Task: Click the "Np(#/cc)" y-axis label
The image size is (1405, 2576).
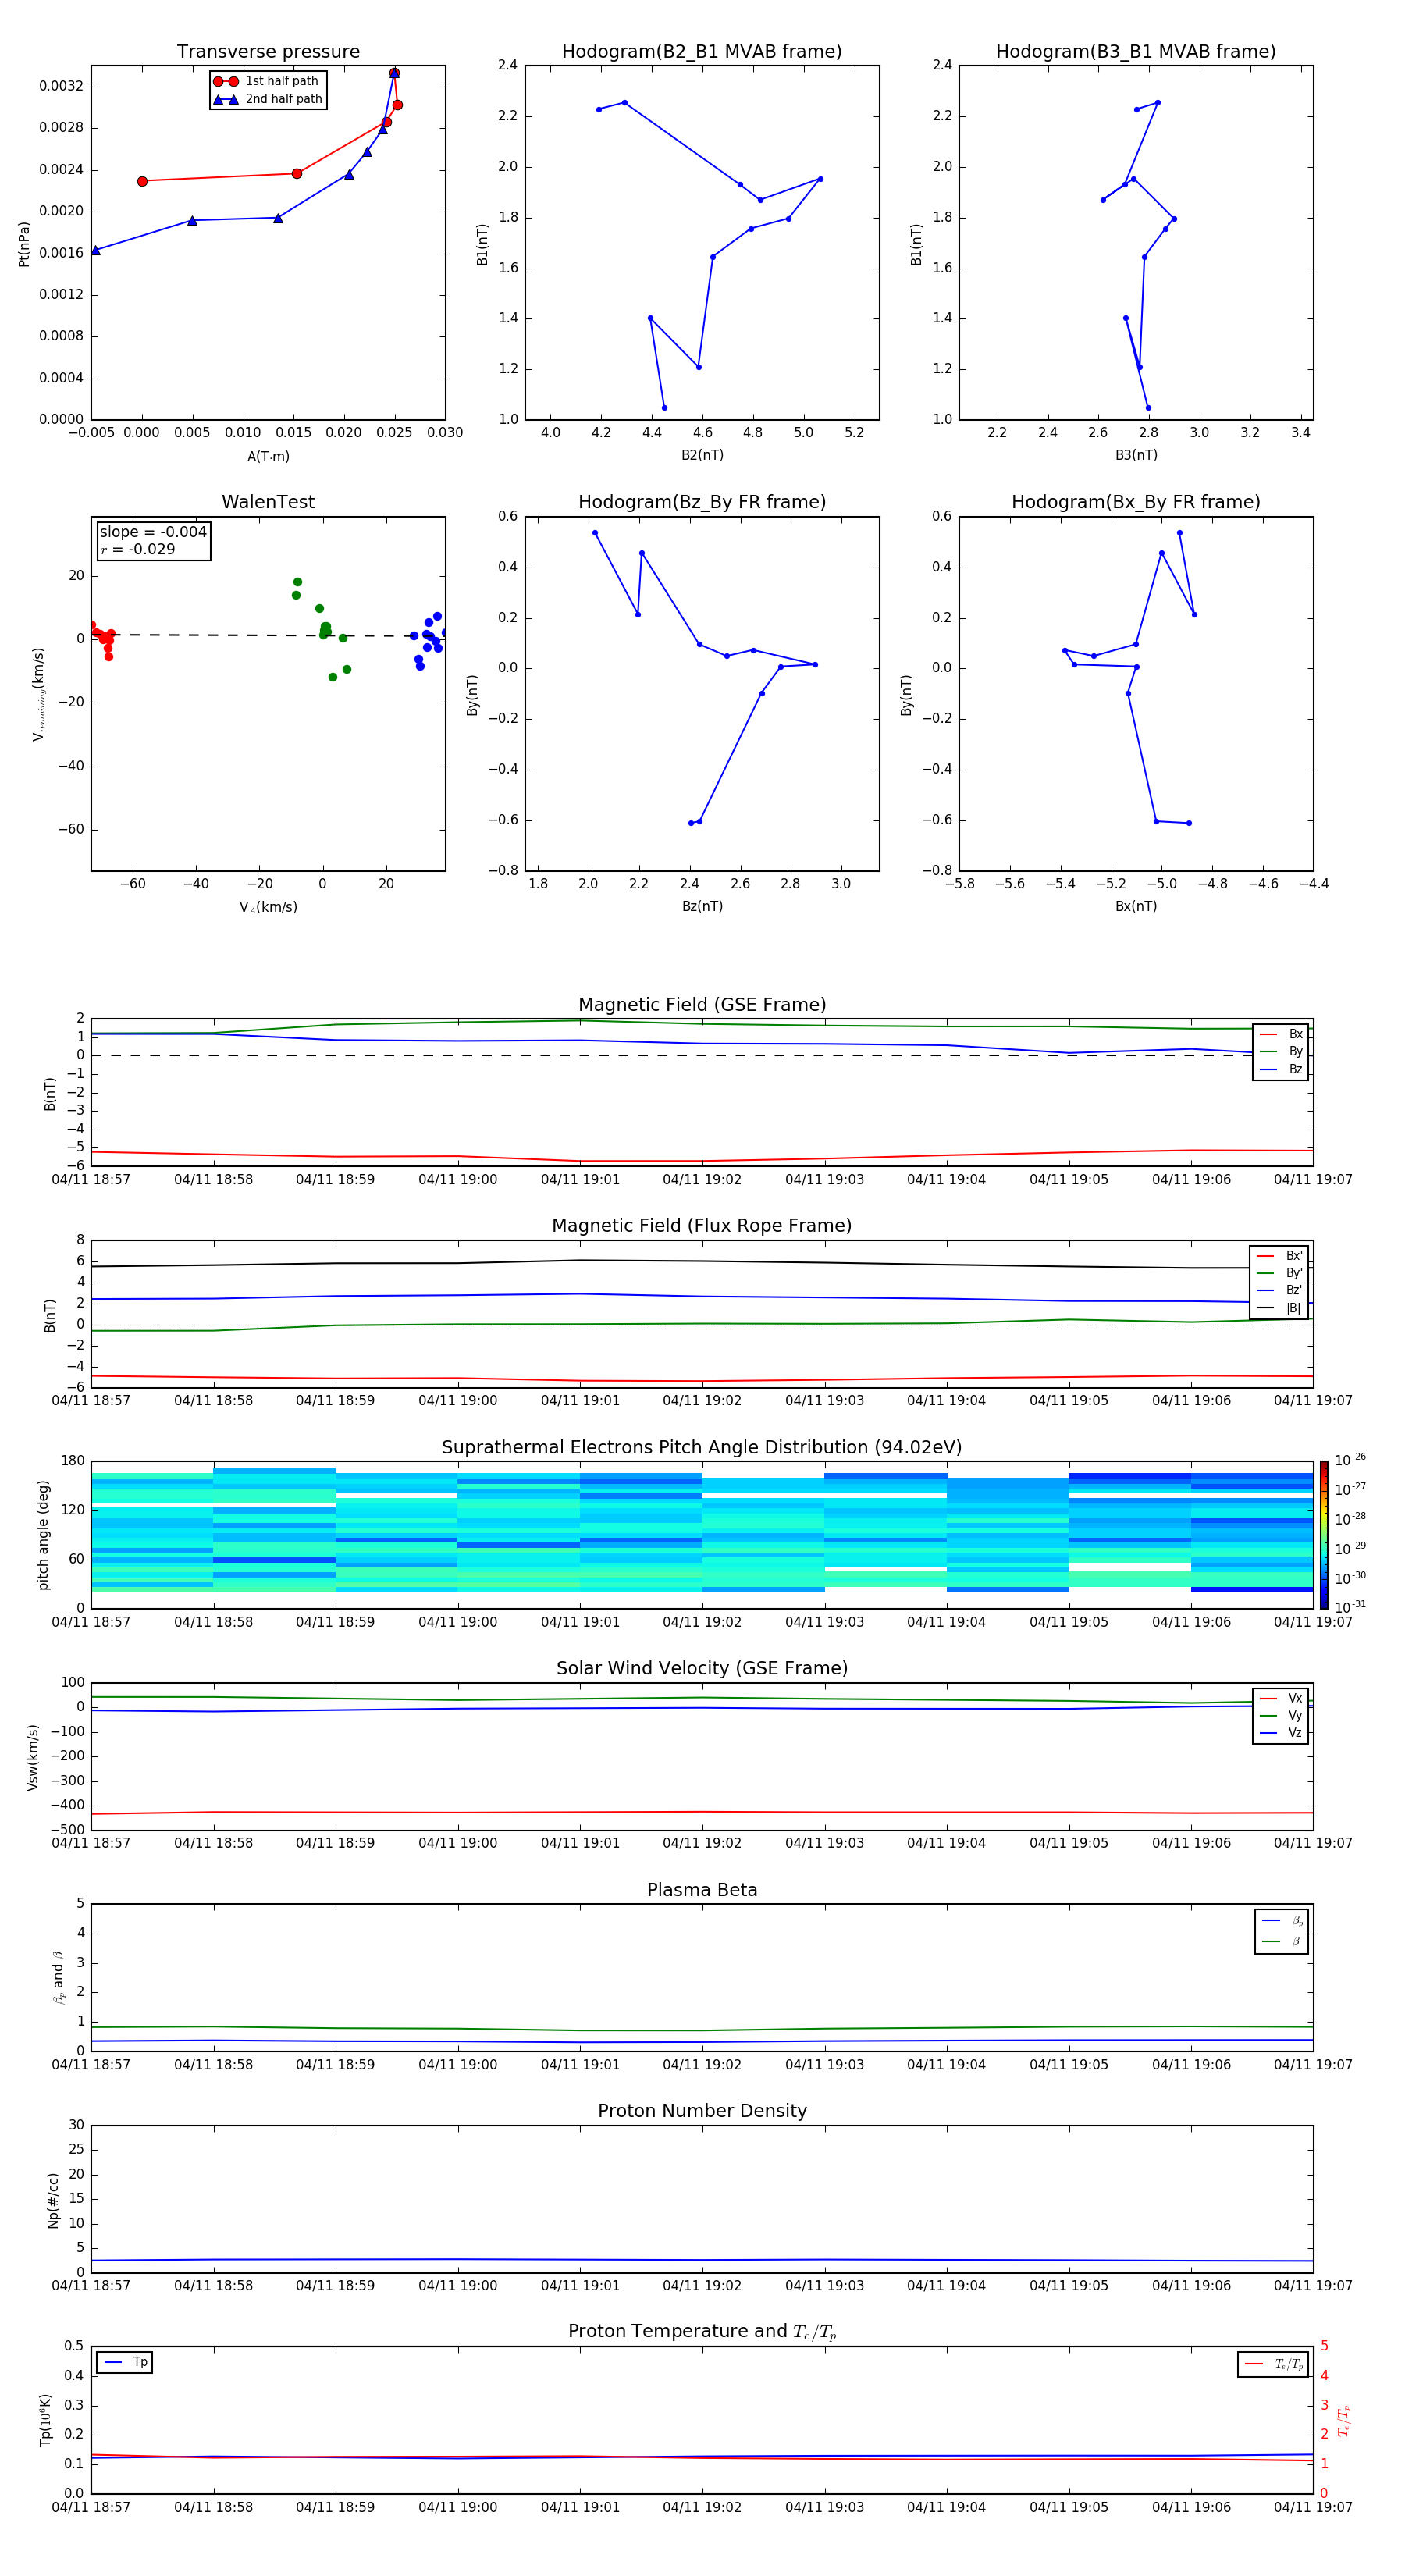Action: click(53, 2200)
